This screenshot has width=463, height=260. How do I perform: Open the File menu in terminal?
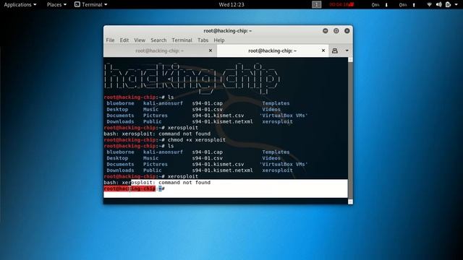tap(110, 40)
